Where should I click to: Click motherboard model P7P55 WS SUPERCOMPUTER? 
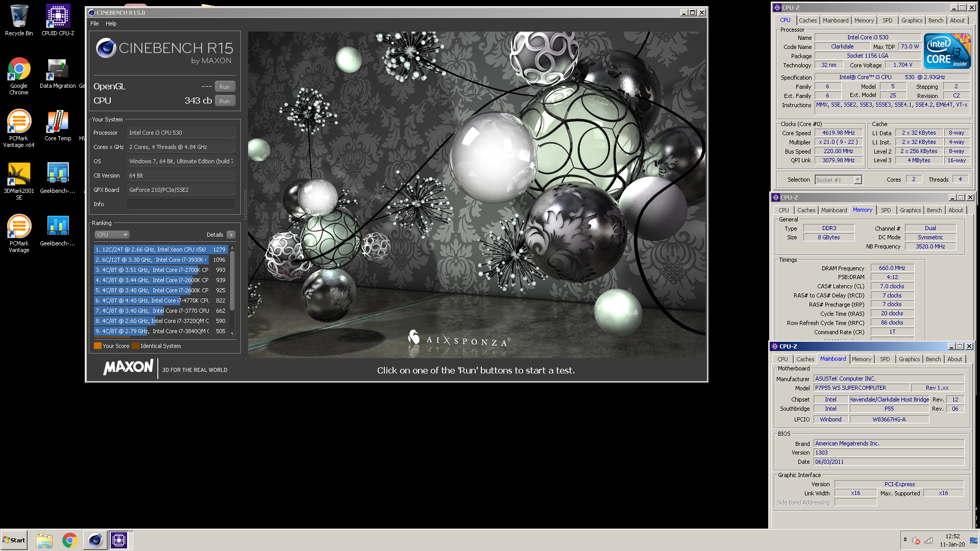coord(861,388)
